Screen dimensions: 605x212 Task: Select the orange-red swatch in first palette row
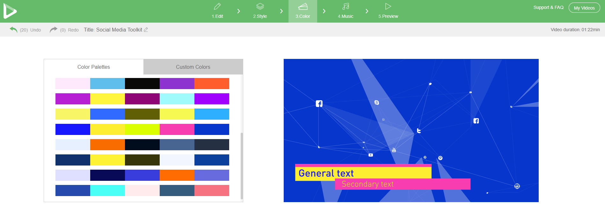pos(212,83)
